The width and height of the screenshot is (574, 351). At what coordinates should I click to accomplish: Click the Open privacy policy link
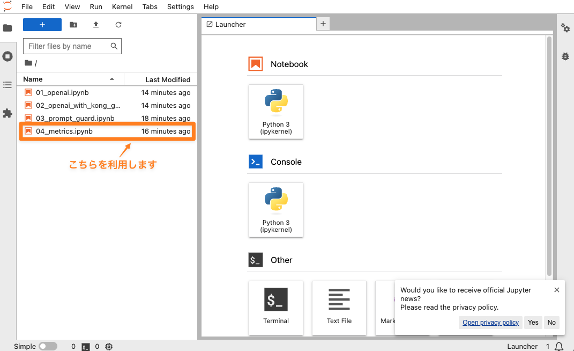(490, 323)
